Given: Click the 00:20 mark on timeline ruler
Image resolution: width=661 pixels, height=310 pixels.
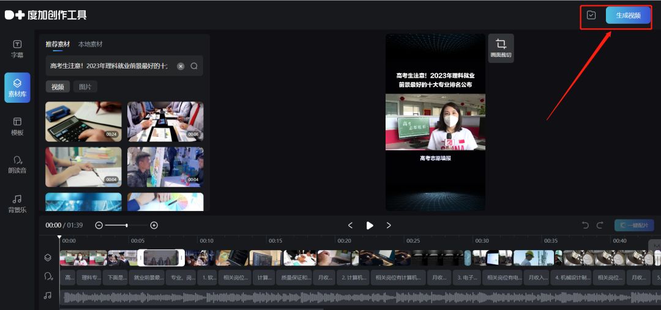Looking at the screenshot, I should 345,241.
